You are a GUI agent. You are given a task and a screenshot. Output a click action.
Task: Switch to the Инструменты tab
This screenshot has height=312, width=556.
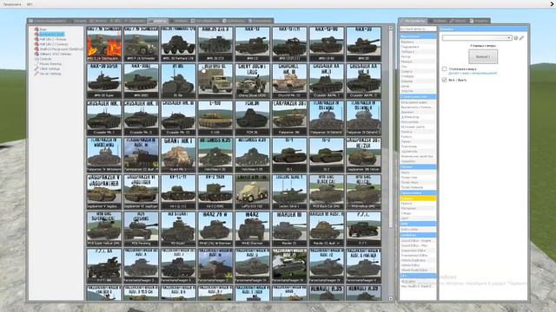(414, 21)
